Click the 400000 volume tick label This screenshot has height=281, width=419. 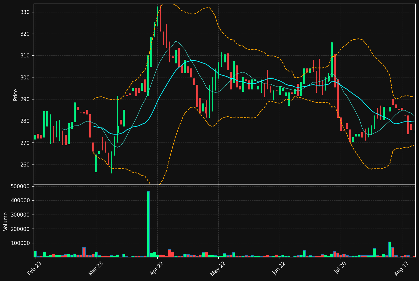tap(21, 201)
